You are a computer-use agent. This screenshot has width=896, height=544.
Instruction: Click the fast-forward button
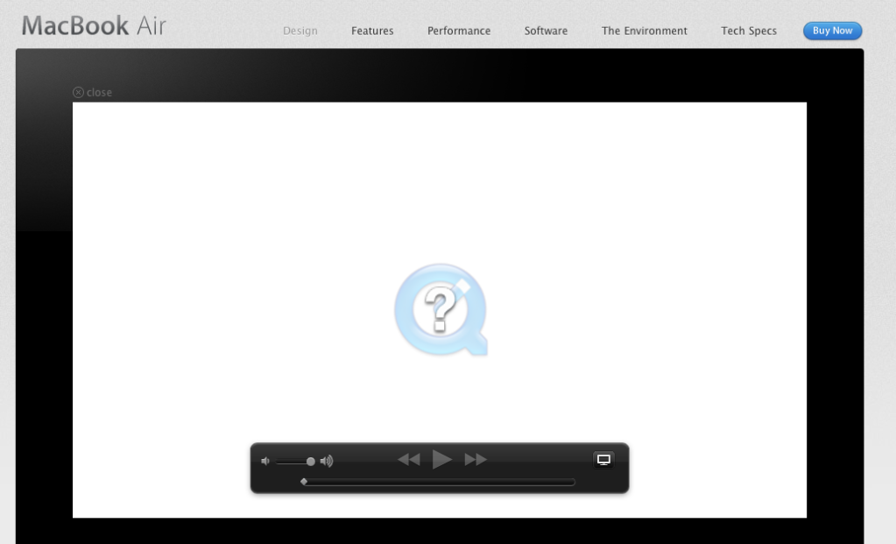[476, 459]
